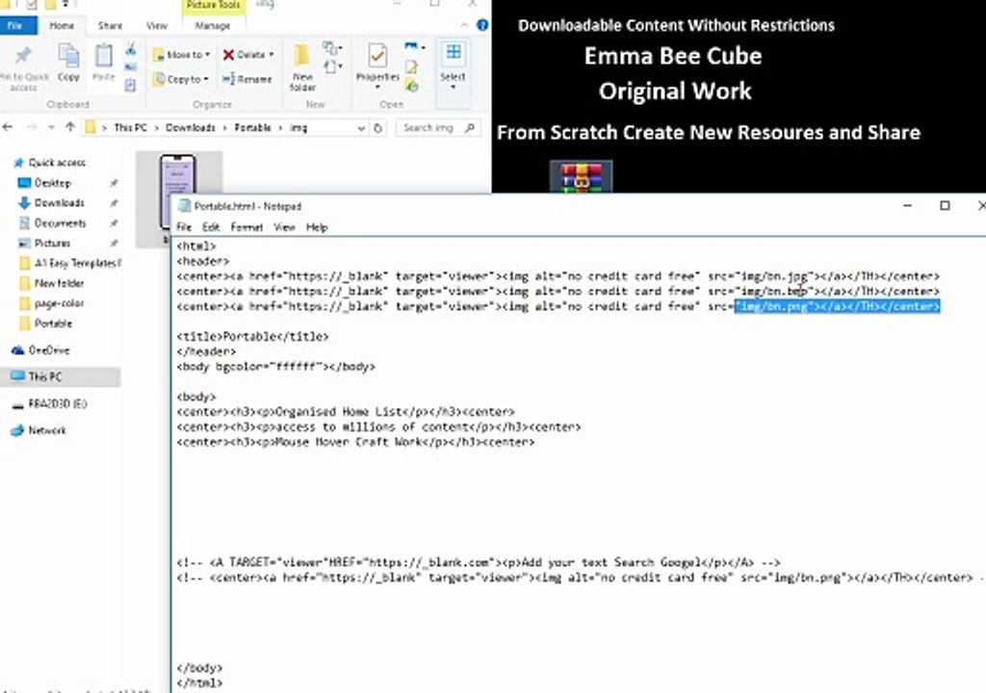
Task: Click the Copy icon in Clipboard group
Action: 68,55
